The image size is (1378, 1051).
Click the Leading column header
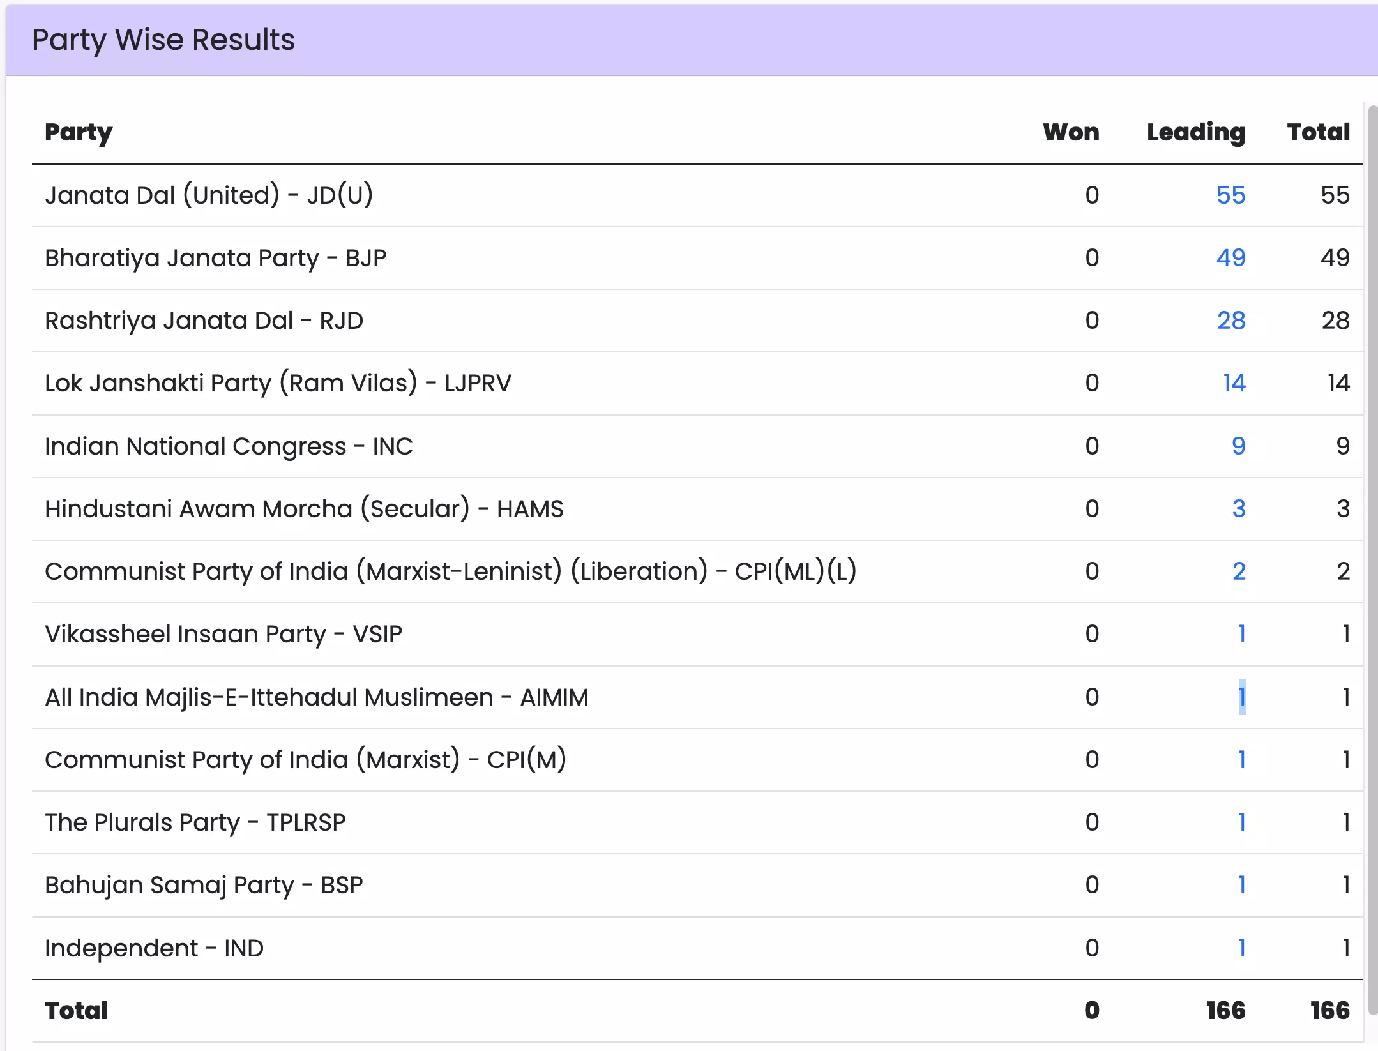[x=1195, y=132]
